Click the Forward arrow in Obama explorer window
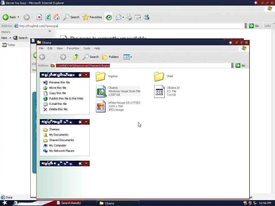This screenshot has width=275, height=206. tap(63, 57)
